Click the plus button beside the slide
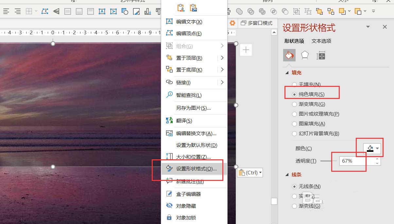 [246, 50]
